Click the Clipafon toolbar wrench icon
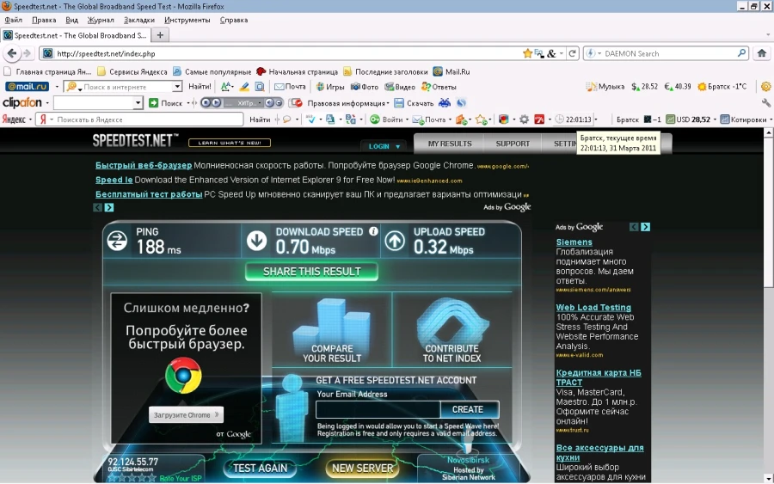The image size is (774, 484). tap(765, 102)
